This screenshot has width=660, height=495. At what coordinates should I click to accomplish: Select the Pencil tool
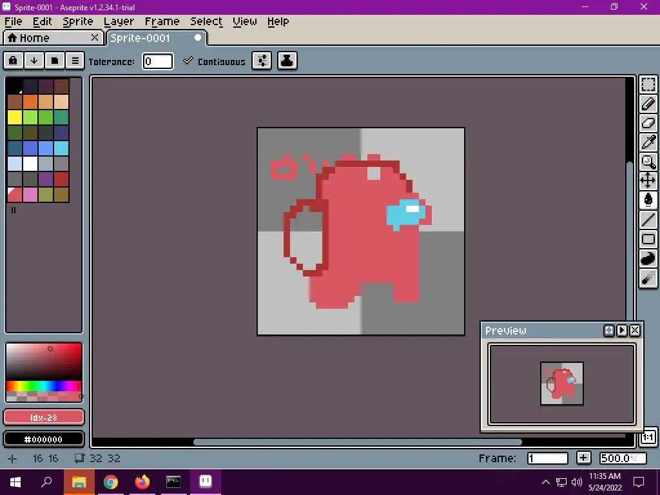(x=648, y=104)
